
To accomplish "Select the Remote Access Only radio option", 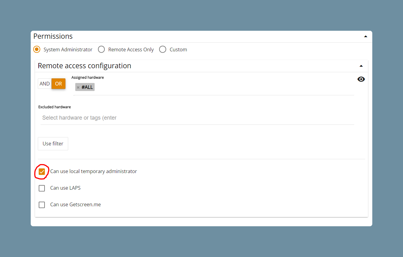I will (101, 49).
